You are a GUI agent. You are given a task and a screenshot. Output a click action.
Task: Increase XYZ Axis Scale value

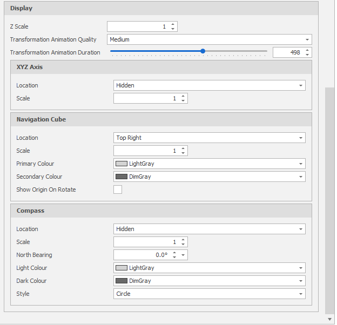(x=183, y=96)
